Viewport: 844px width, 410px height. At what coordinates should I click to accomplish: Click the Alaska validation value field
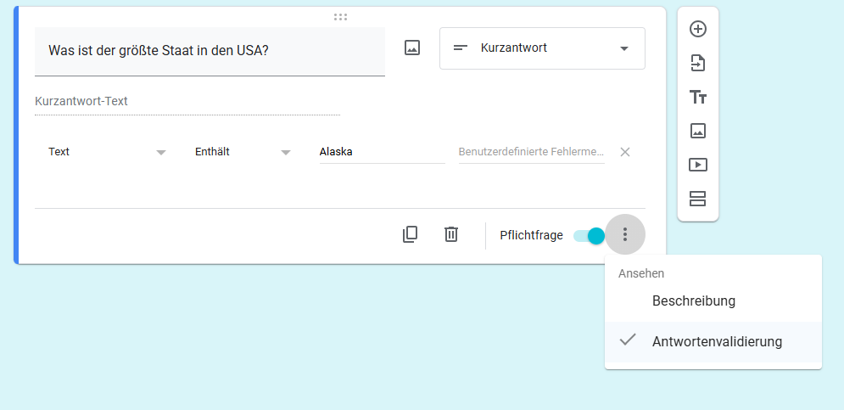(x=383, y=152)
